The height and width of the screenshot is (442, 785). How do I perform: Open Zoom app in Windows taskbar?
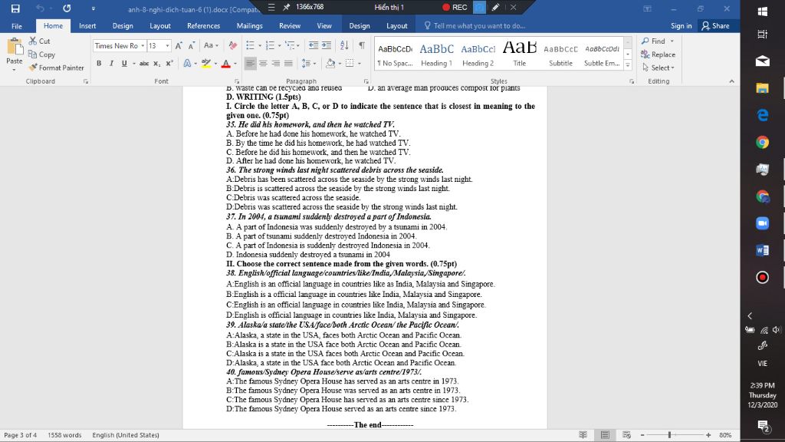coord(762,223)
